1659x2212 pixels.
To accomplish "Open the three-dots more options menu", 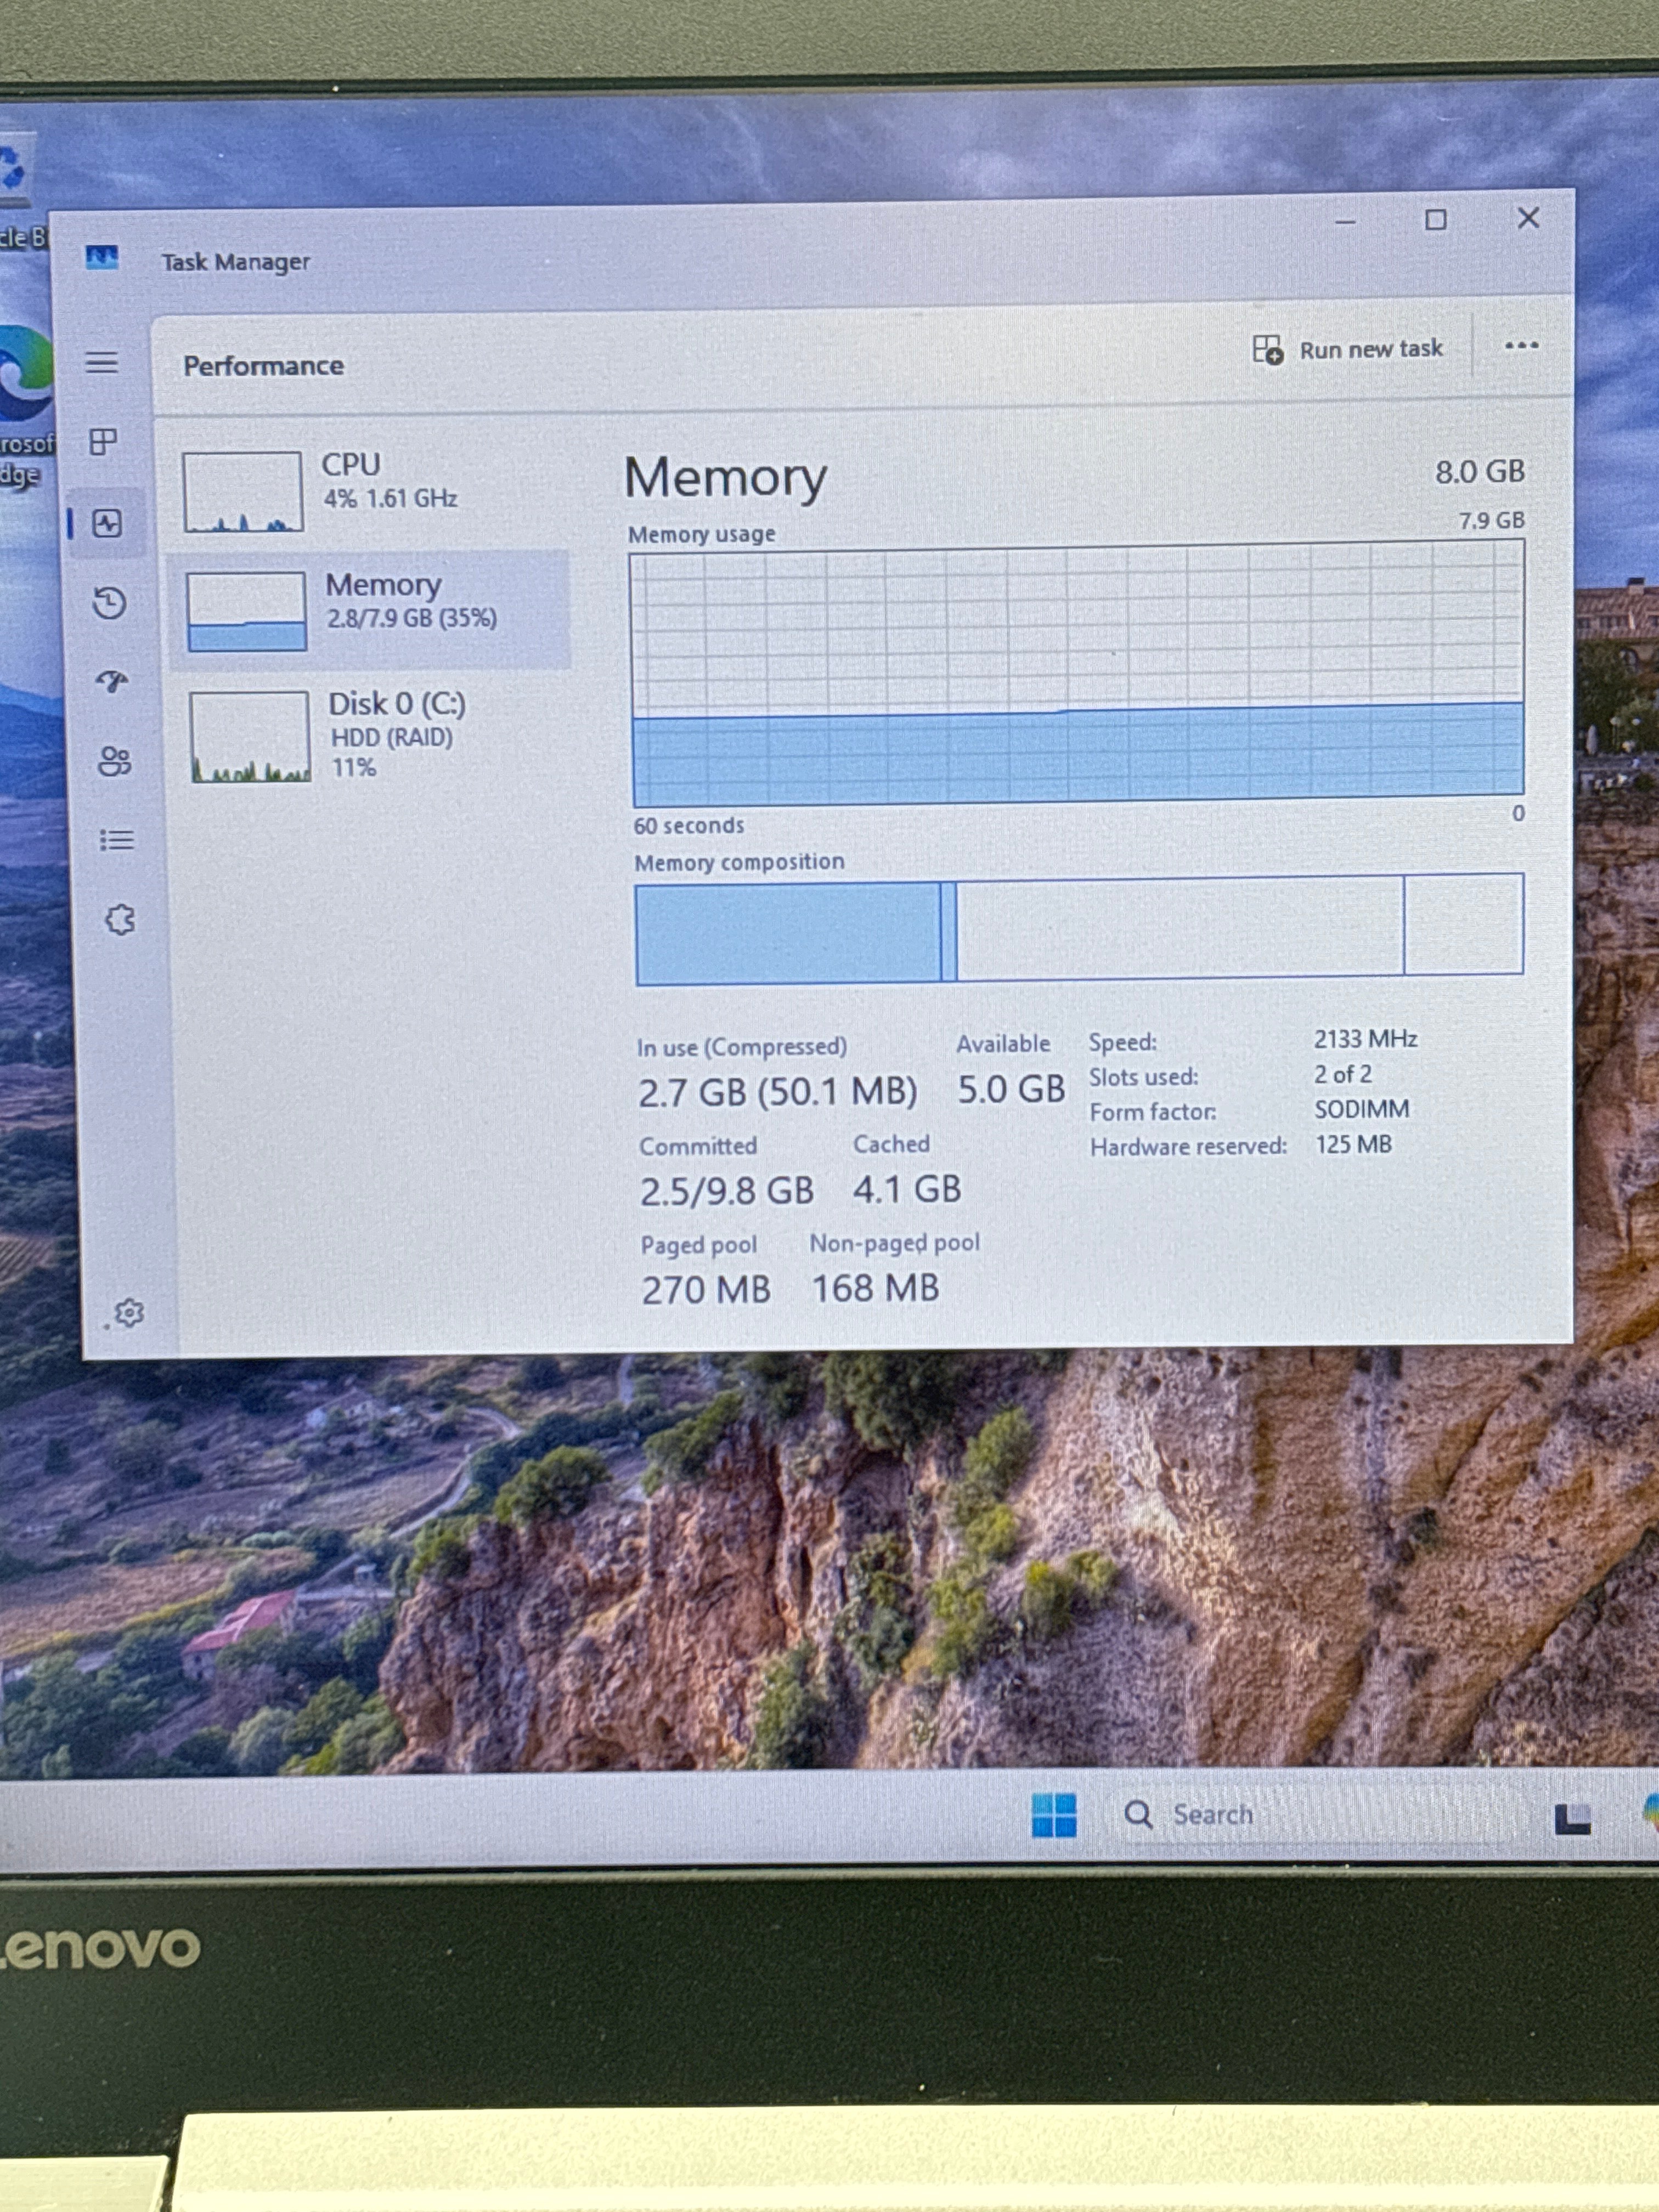I will coord(1521,346).
